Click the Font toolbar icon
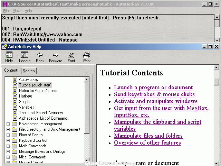The width and height of the screenshot is (221, 166). pos(71,55)
